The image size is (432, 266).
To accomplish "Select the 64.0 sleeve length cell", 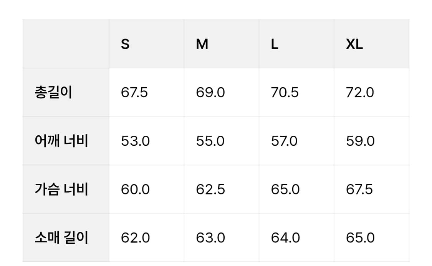I will click(285, 238).
